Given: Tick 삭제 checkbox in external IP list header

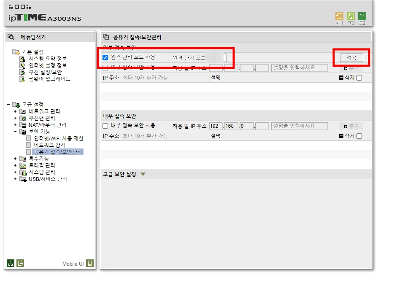Looking at the screenshot, I should (359, 78).
